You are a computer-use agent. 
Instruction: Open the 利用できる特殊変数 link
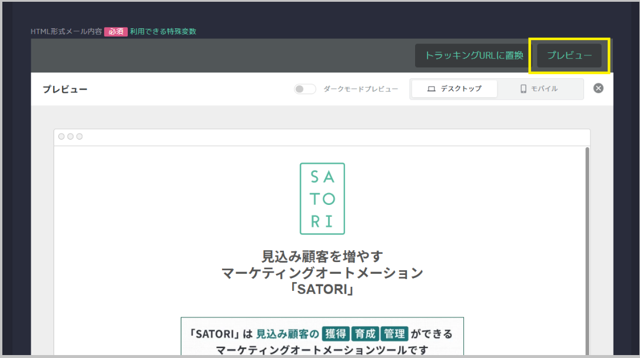pos(163,31)
